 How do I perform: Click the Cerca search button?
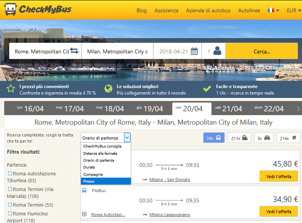[x=262, y=51]
